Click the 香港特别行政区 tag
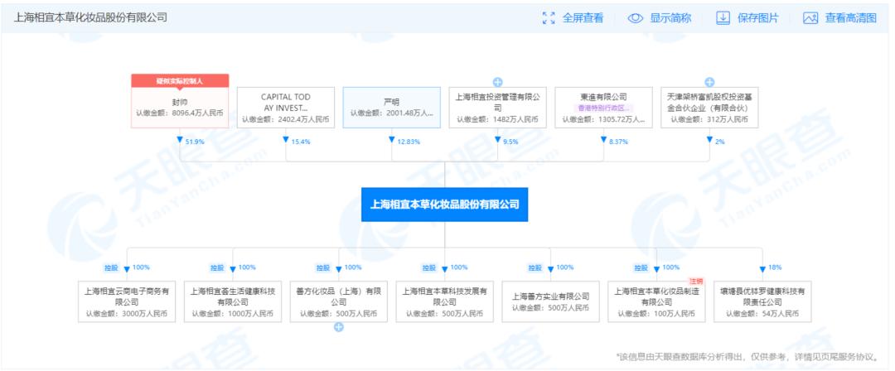895x371 pixels. [x=603, y=108]
